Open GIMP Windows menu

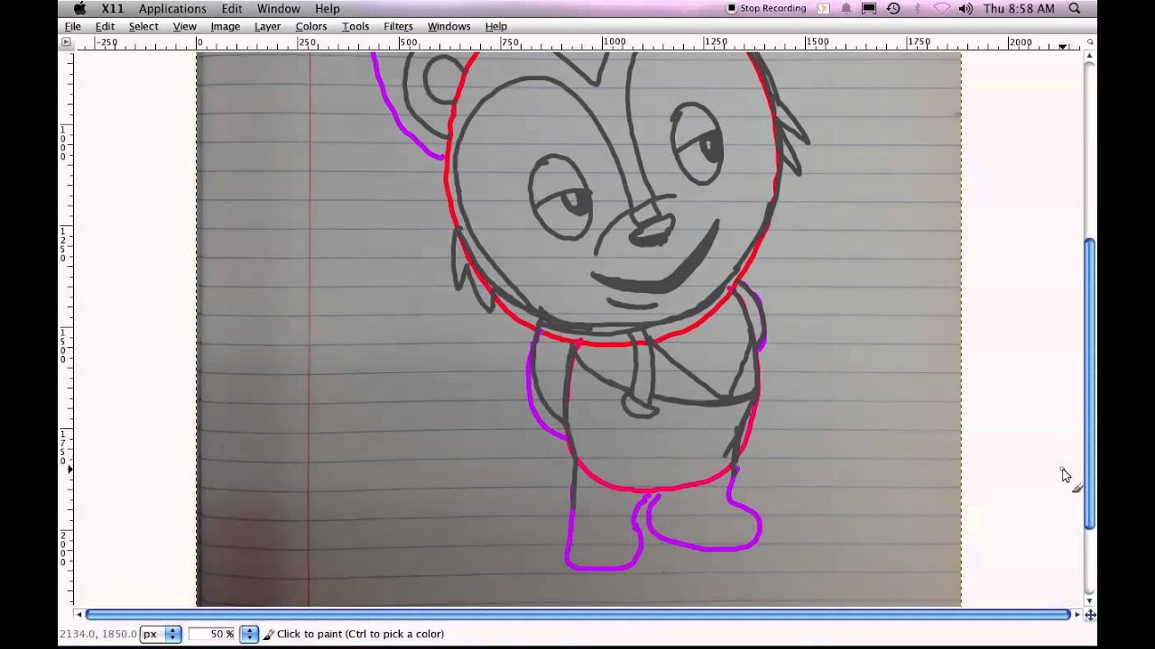coord(448,26)
